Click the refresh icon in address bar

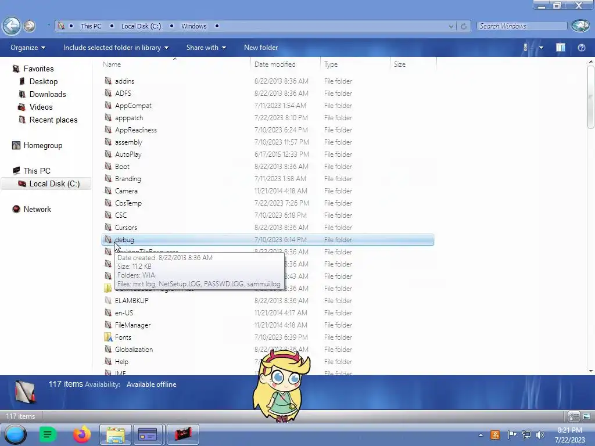pos(463,26)
